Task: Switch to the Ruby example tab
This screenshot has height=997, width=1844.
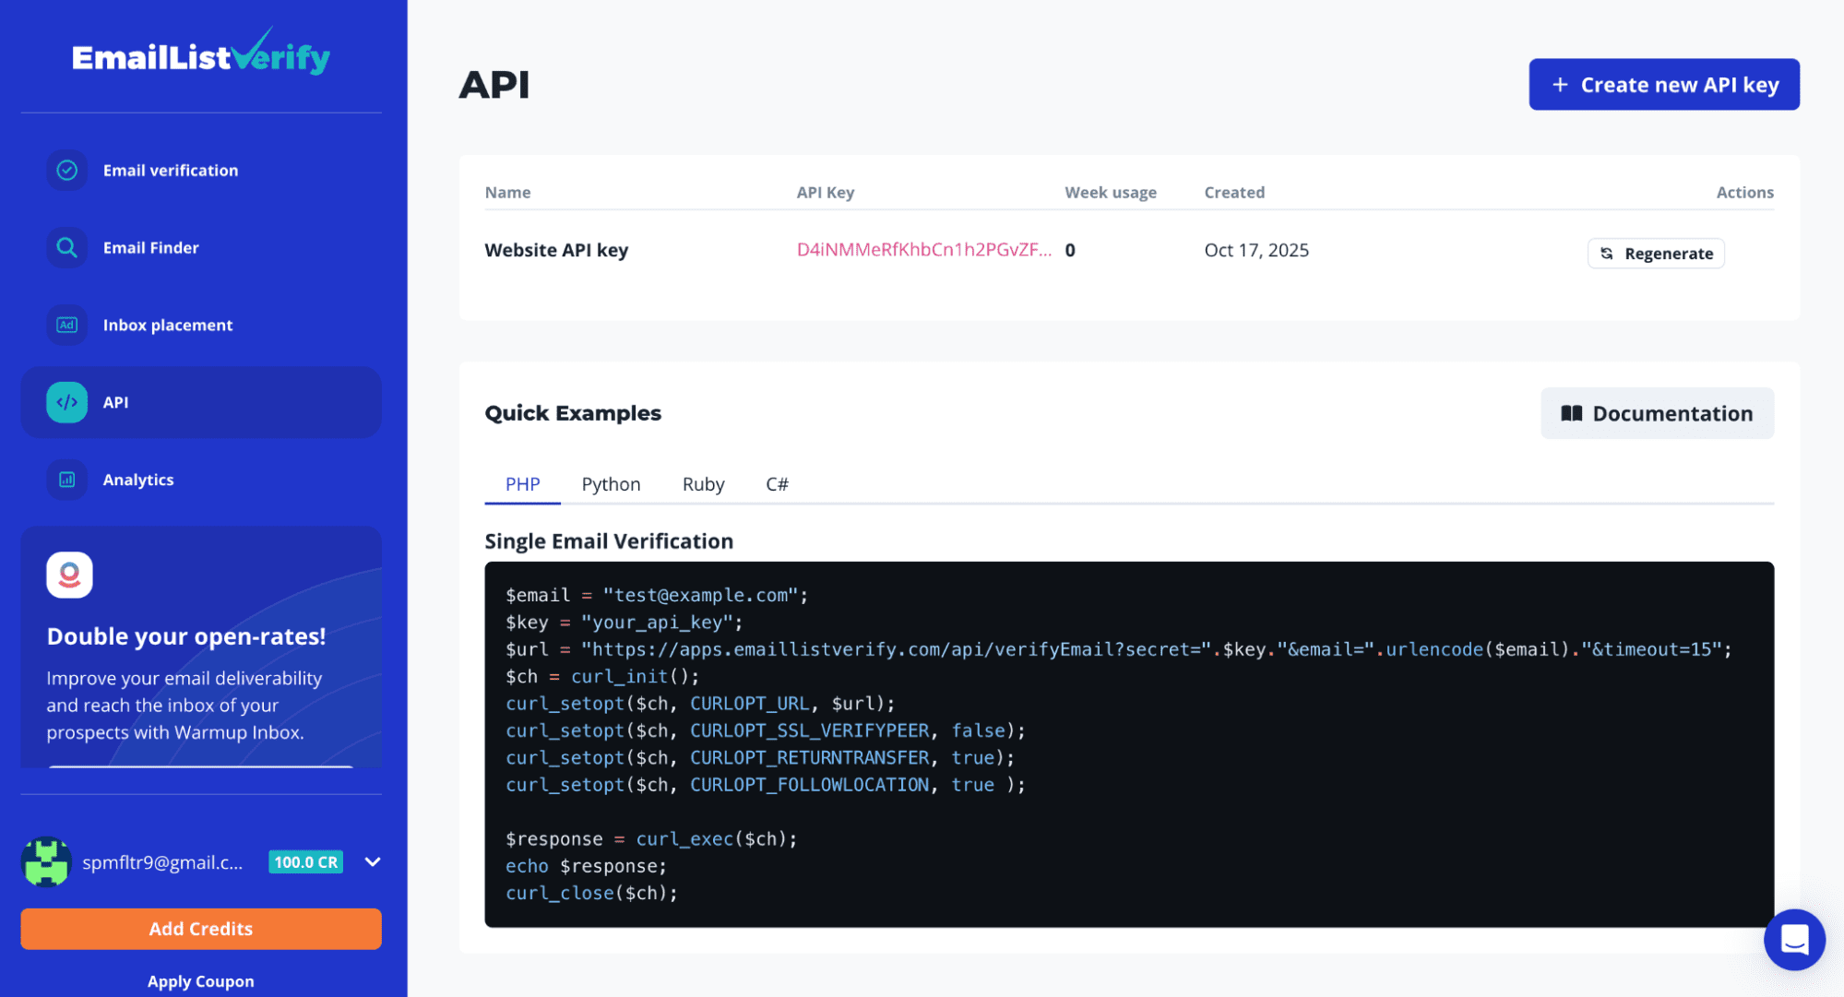Action: click(x=703, y=485)
